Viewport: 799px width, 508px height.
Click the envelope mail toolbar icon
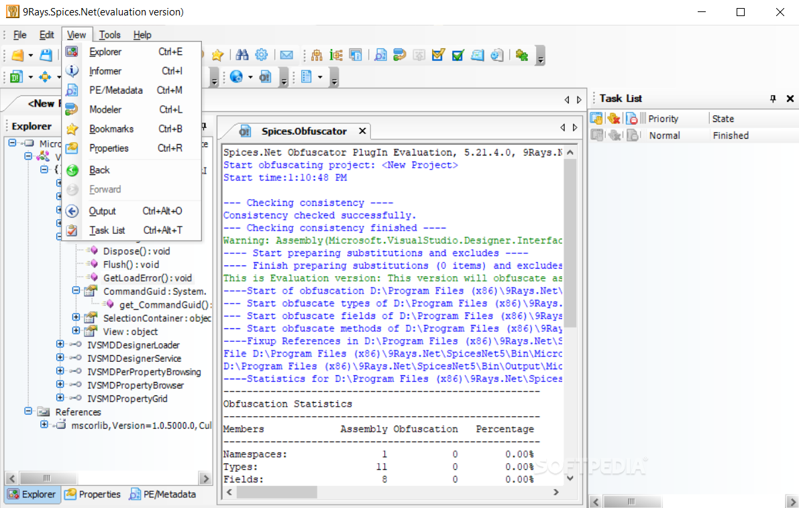[x=287, y=55]
